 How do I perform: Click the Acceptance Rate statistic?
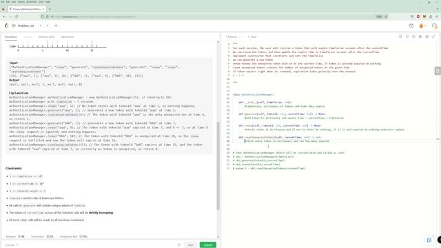74,236
